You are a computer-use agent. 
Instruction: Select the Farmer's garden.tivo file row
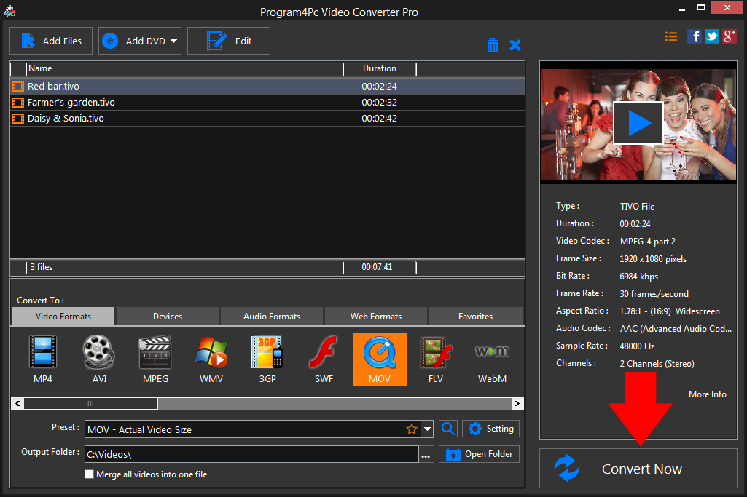(x=267, y=103)
